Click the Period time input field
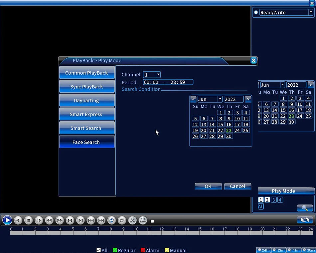Screen dimensions: 316x253 click(x=168, y=82)
